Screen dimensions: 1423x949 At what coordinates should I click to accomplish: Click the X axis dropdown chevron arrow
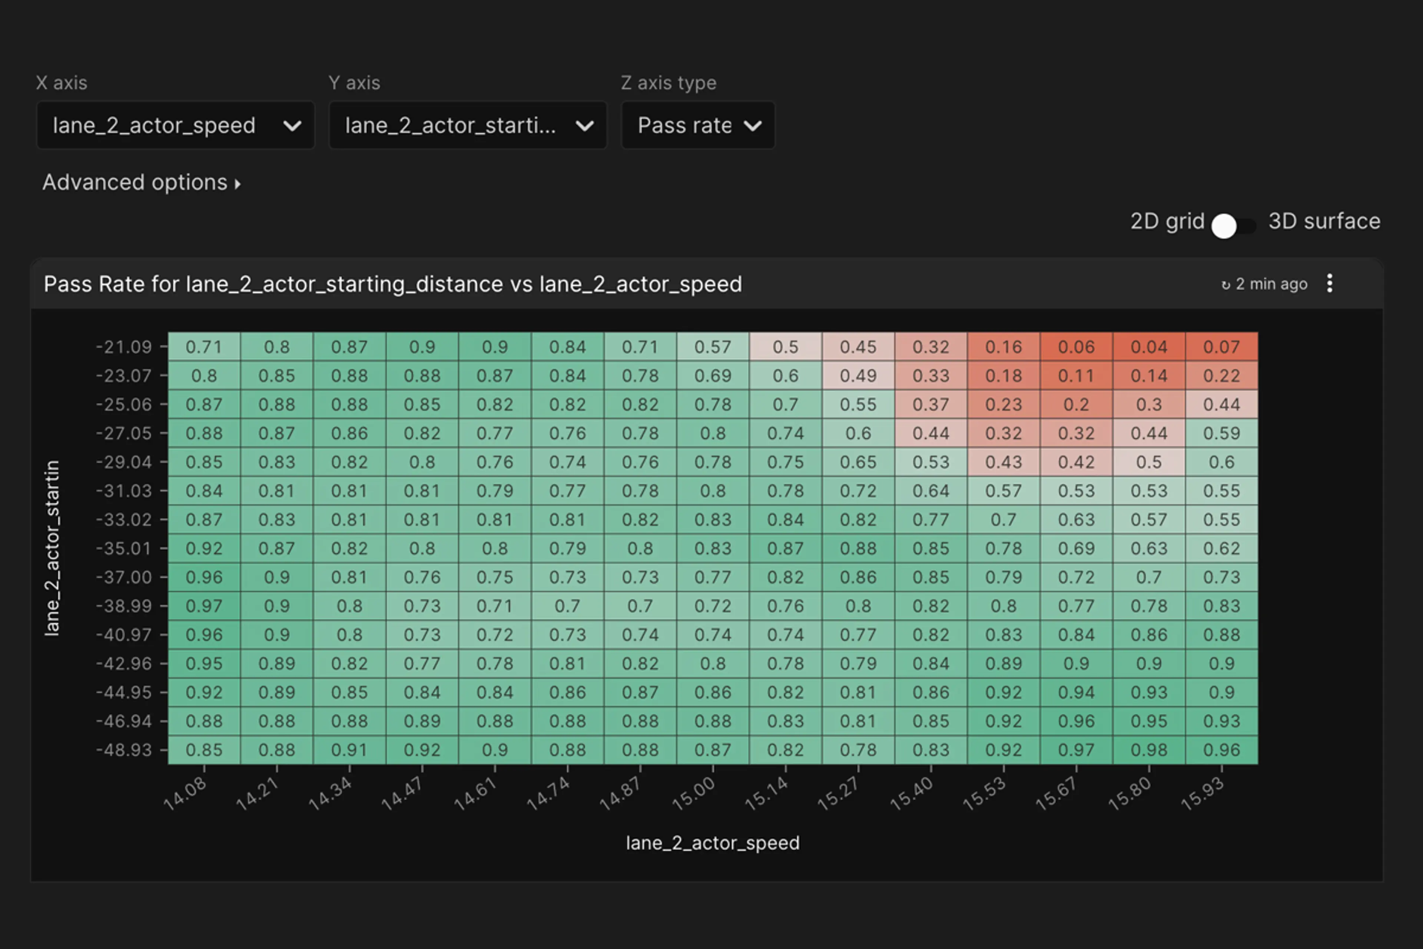click(x=292, y=126)
